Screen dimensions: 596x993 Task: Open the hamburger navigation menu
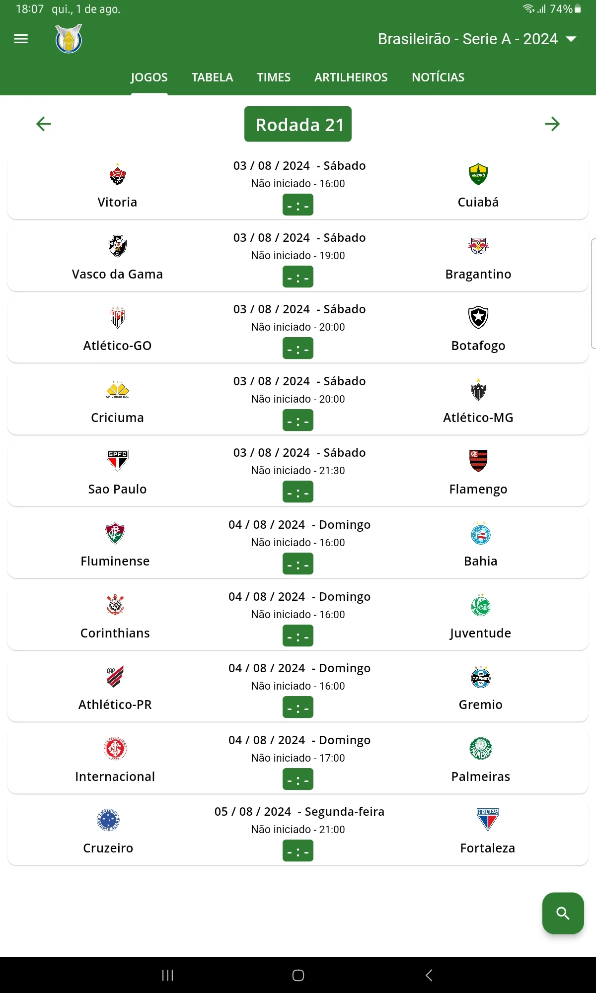point(21,39)
